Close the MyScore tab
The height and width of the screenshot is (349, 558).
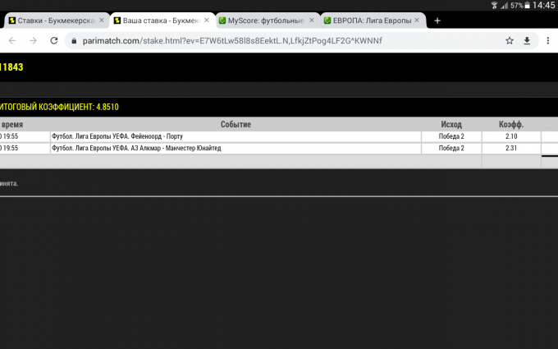pos(311,21)
